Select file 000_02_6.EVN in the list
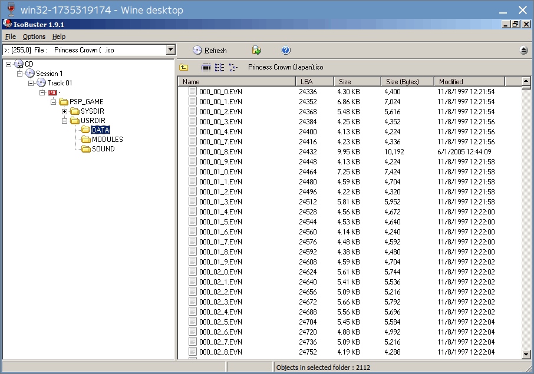Screen dimensions: 534x374 click(x=220, y=332)
